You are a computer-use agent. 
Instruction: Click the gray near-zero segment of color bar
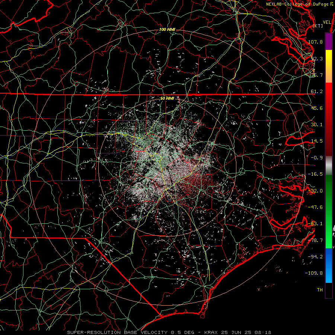pyautogui.click(x=329, y=166)
